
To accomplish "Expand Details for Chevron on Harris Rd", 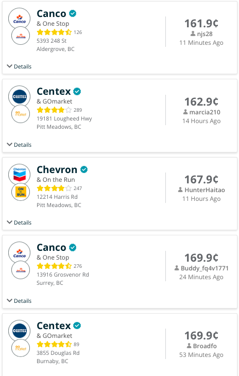I will 19,223.
